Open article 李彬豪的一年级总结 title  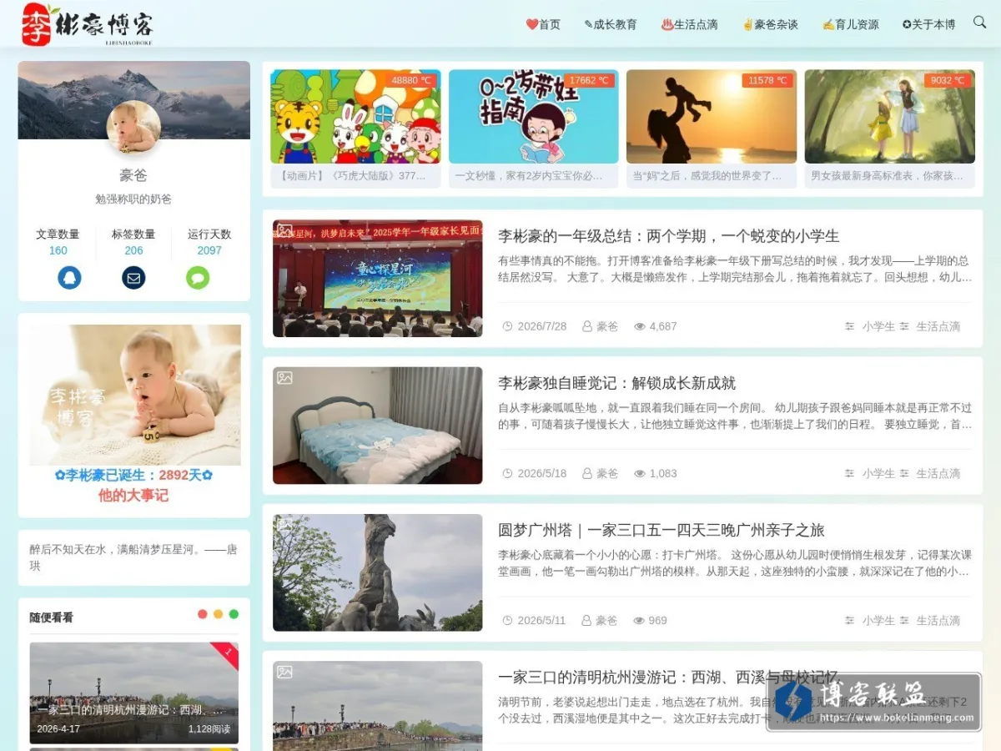click(x=669, y=236)
